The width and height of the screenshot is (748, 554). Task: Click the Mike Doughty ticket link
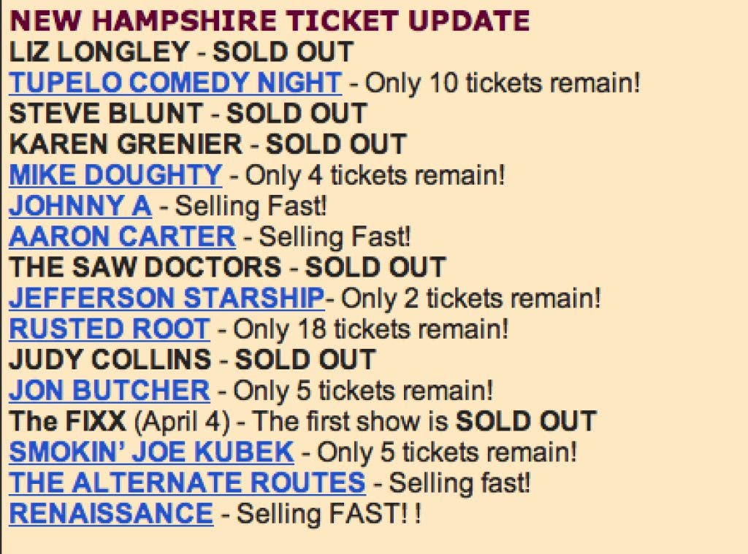(115, 175)
